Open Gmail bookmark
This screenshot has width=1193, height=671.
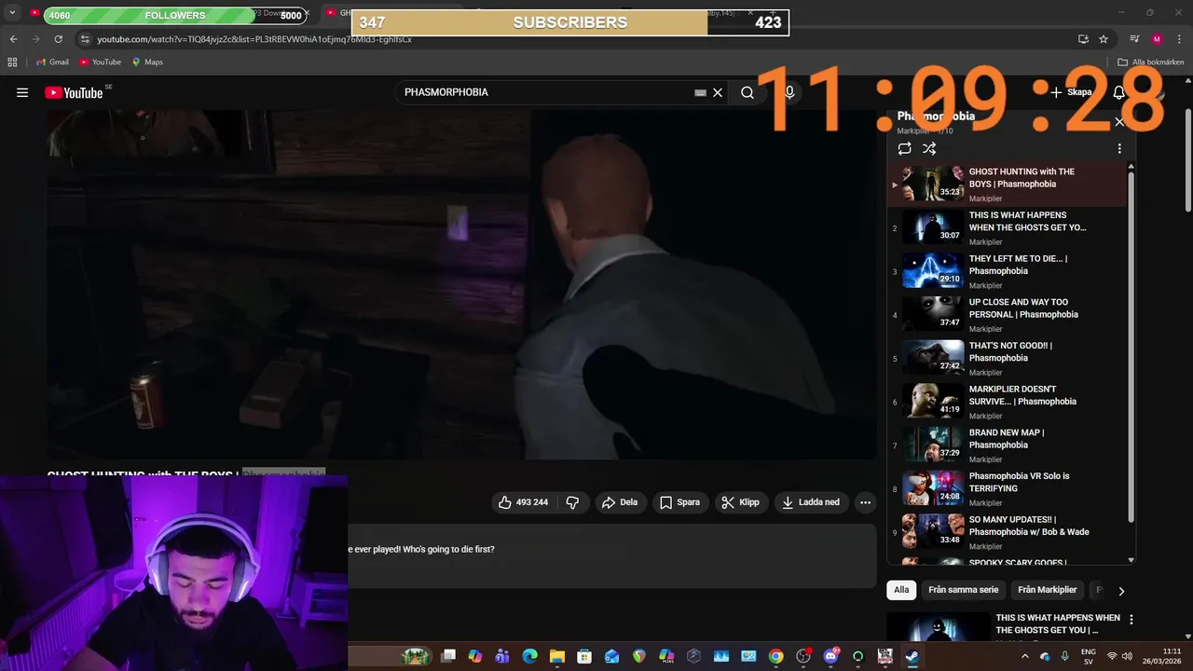pos(52,62)
